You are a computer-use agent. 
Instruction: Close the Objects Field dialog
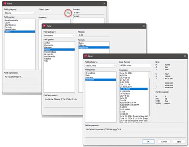(x=104, y=4)
